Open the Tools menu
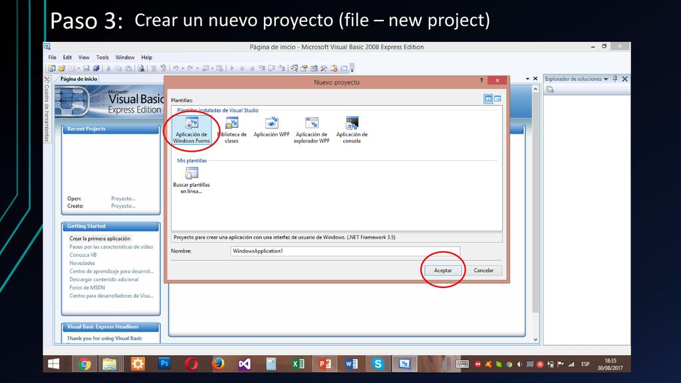 pyautogui.click(x=102, y=57)
